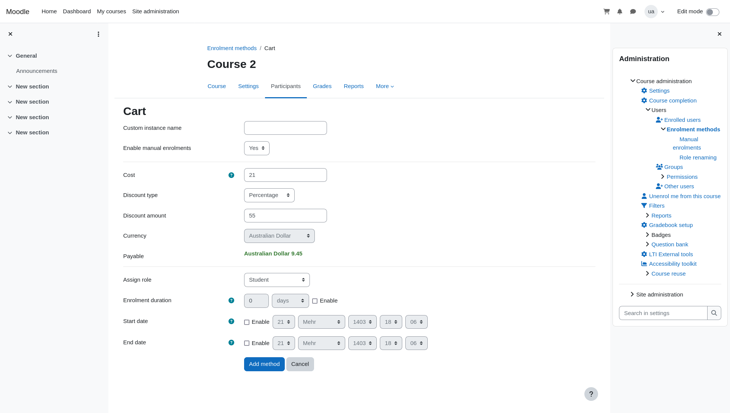Open the shopping cart icon

click(606, 11)
